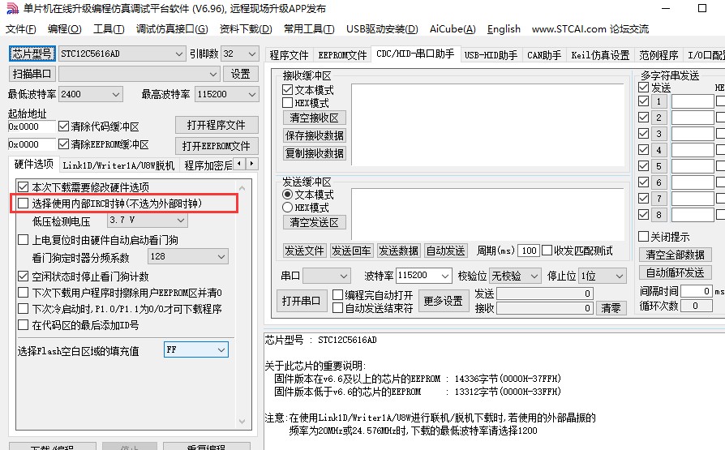
Task: Toggle 清除EEPROM缓冲区 checkbox
Action: click(64, 144)
